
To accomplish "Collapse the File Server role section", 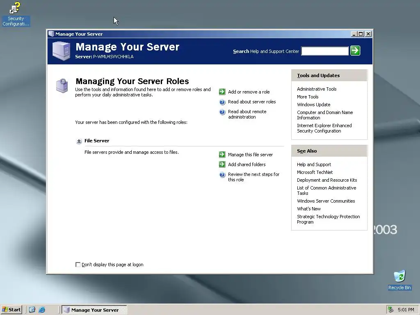I will (79, 141).
